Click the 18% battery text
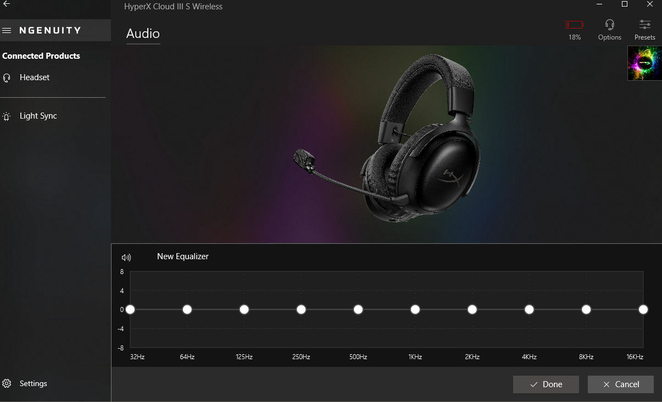662x402 pixels. click(x=575, y=37)
